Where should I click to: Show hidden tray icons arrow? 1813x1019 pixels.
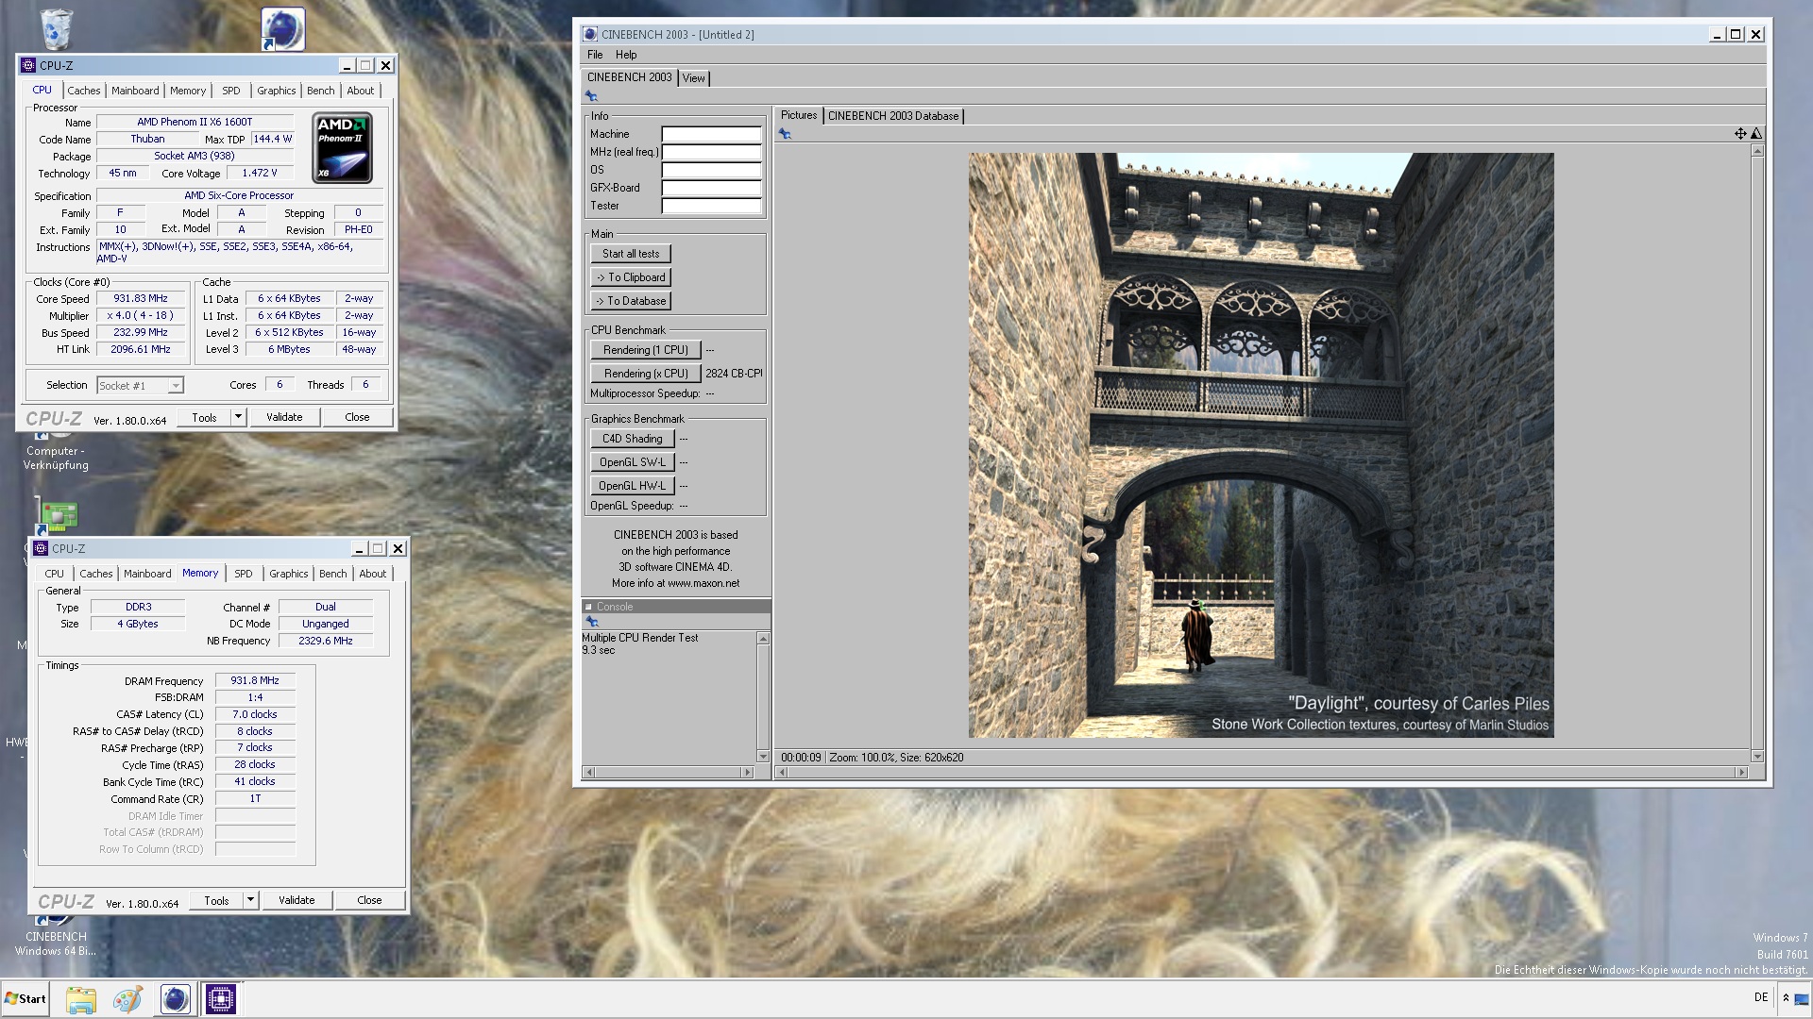(1786, 998)
